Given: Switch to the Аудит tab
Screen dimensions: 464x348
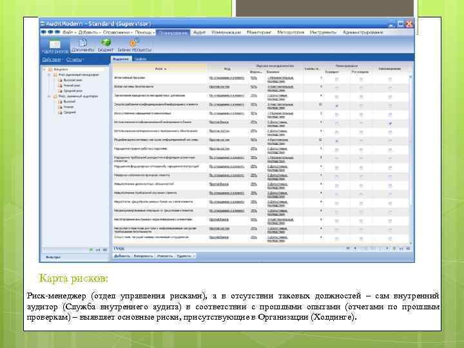Looking at the screenshot, I should pyautogui.click(x=199, y=32).
